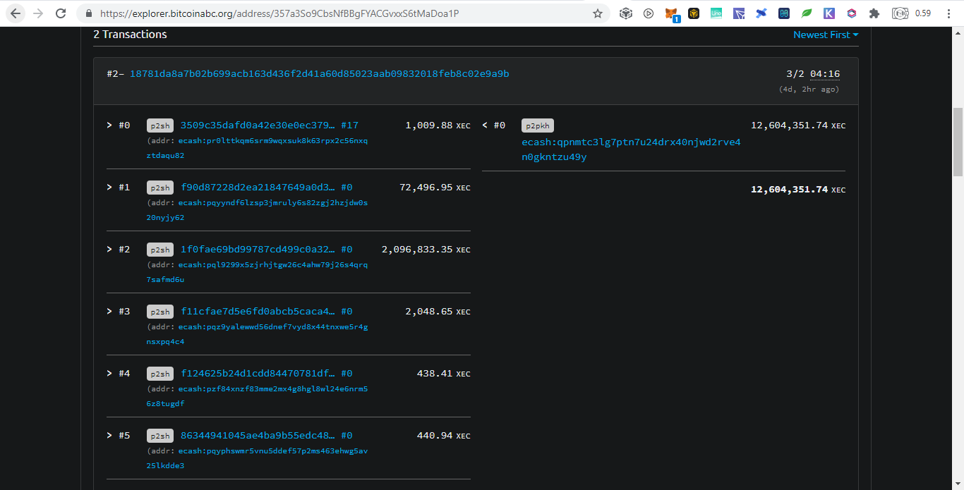
Task: Go back with the browser back arrow
Action: [x=16, y=13]
